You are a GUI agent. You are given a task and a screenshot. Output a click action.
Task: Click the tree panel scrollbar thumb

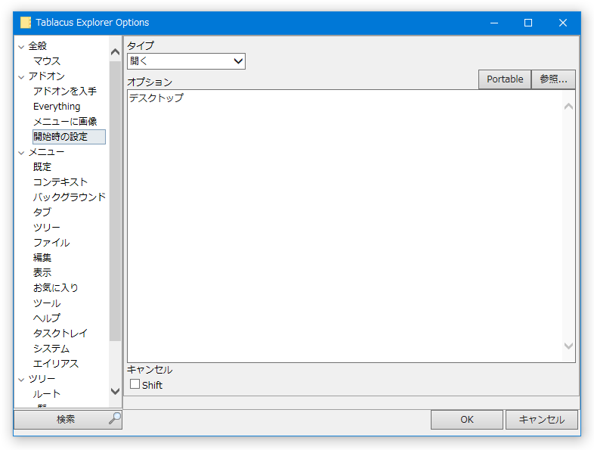coord(115,201)
